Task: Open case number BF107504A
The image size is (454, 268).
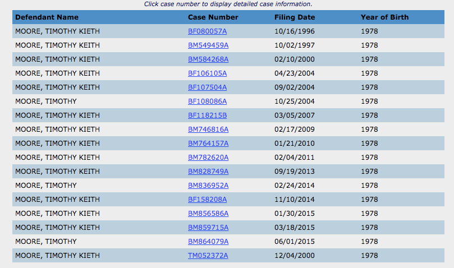Action: click(x=207, y=87)
